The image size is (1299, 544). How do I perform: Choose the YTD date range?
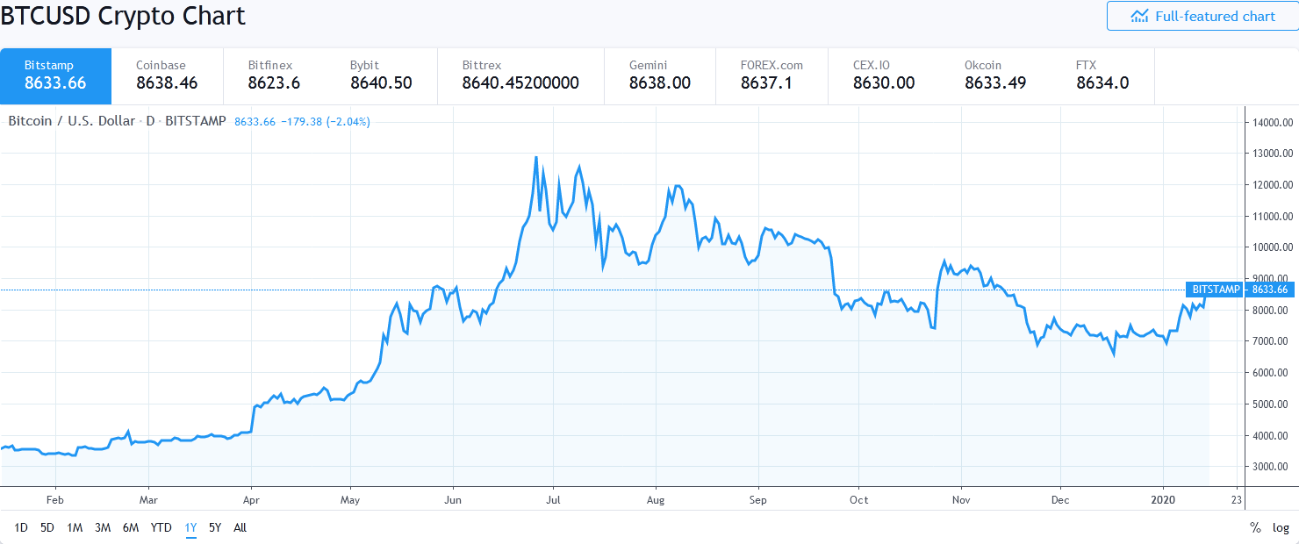point(161,527)
